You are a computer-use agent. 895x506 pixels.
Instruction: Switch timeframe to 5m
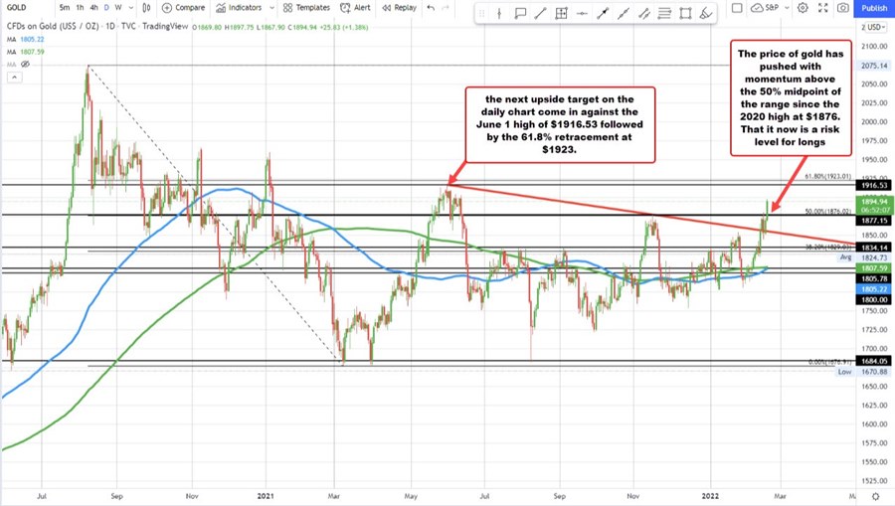click(66, 8)
